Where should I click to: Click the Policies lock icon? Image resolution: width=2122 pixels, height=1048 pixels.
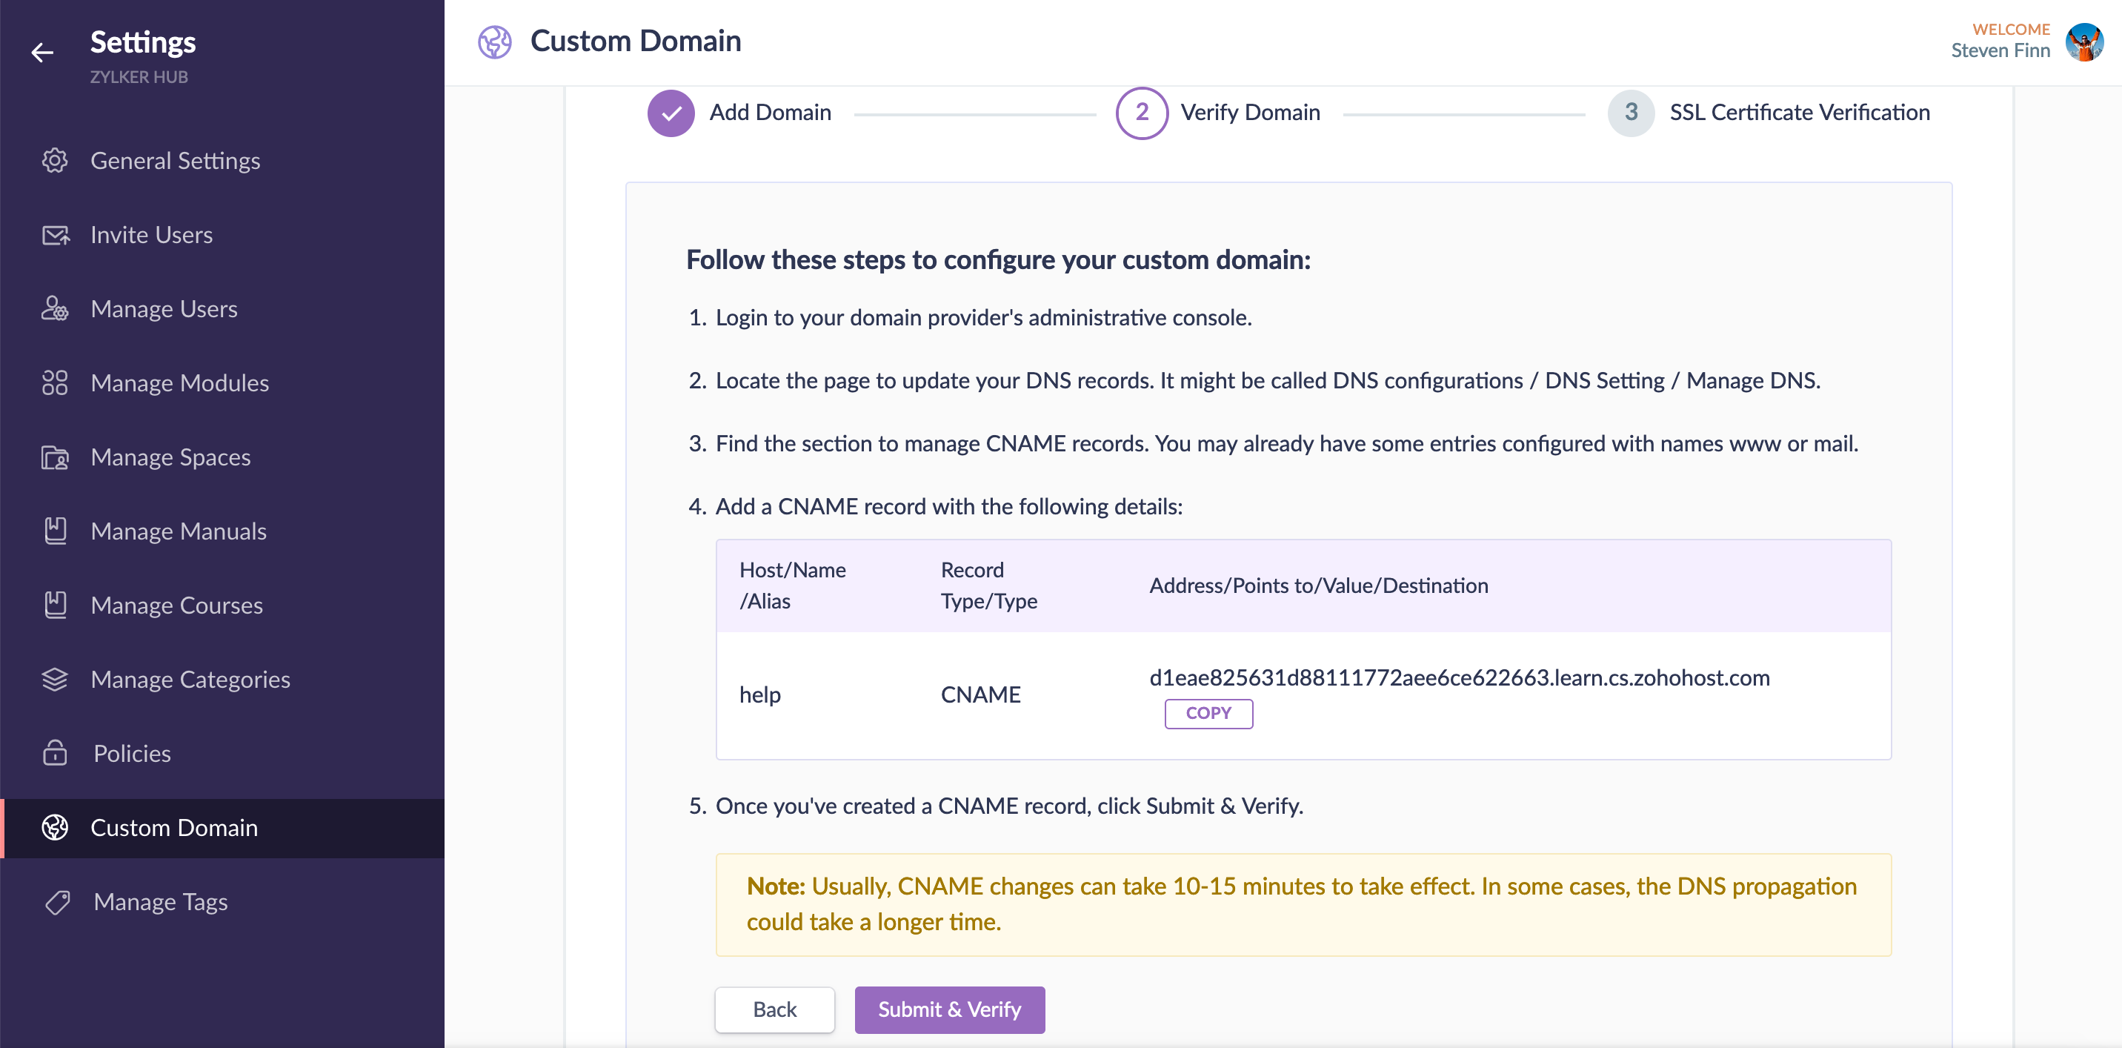point(54,753)
